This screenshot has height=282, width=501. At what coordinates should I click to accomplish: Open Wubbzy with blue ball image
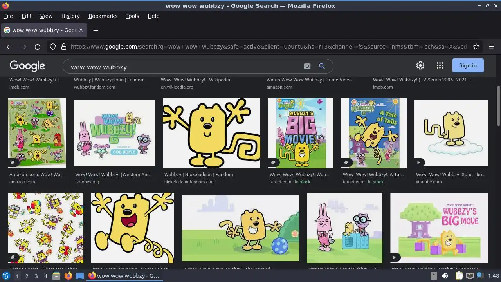pyautogui.click(x=240, y=228)
